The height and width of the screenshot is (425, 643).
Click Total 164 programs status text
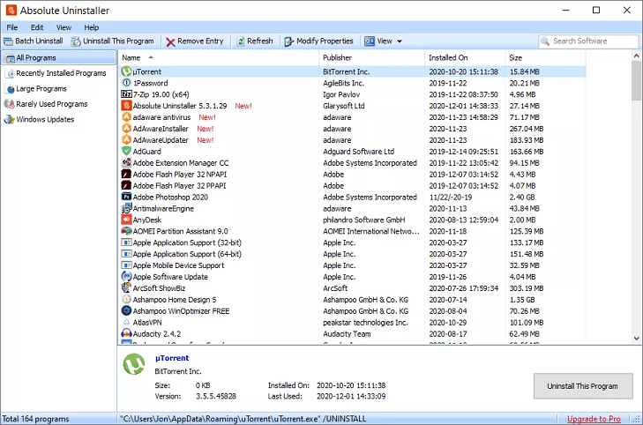35,419
